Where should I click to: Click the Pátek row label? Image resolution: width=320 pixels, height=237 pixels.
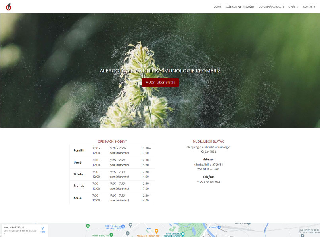coord(78,198)
